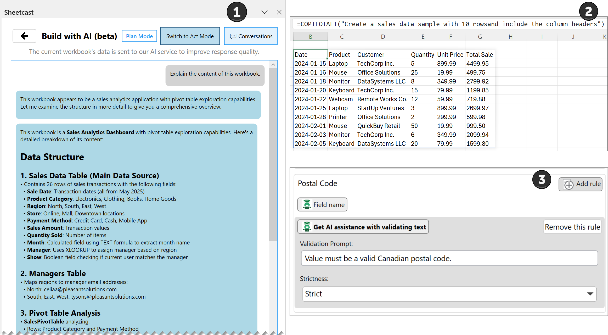Select the Date header cell

click(310, 55)
